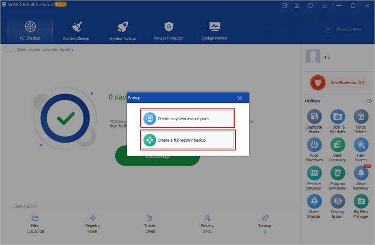
Task: Click the username text '1 2'
Action: pyautogui.click(x=327, y=57)
